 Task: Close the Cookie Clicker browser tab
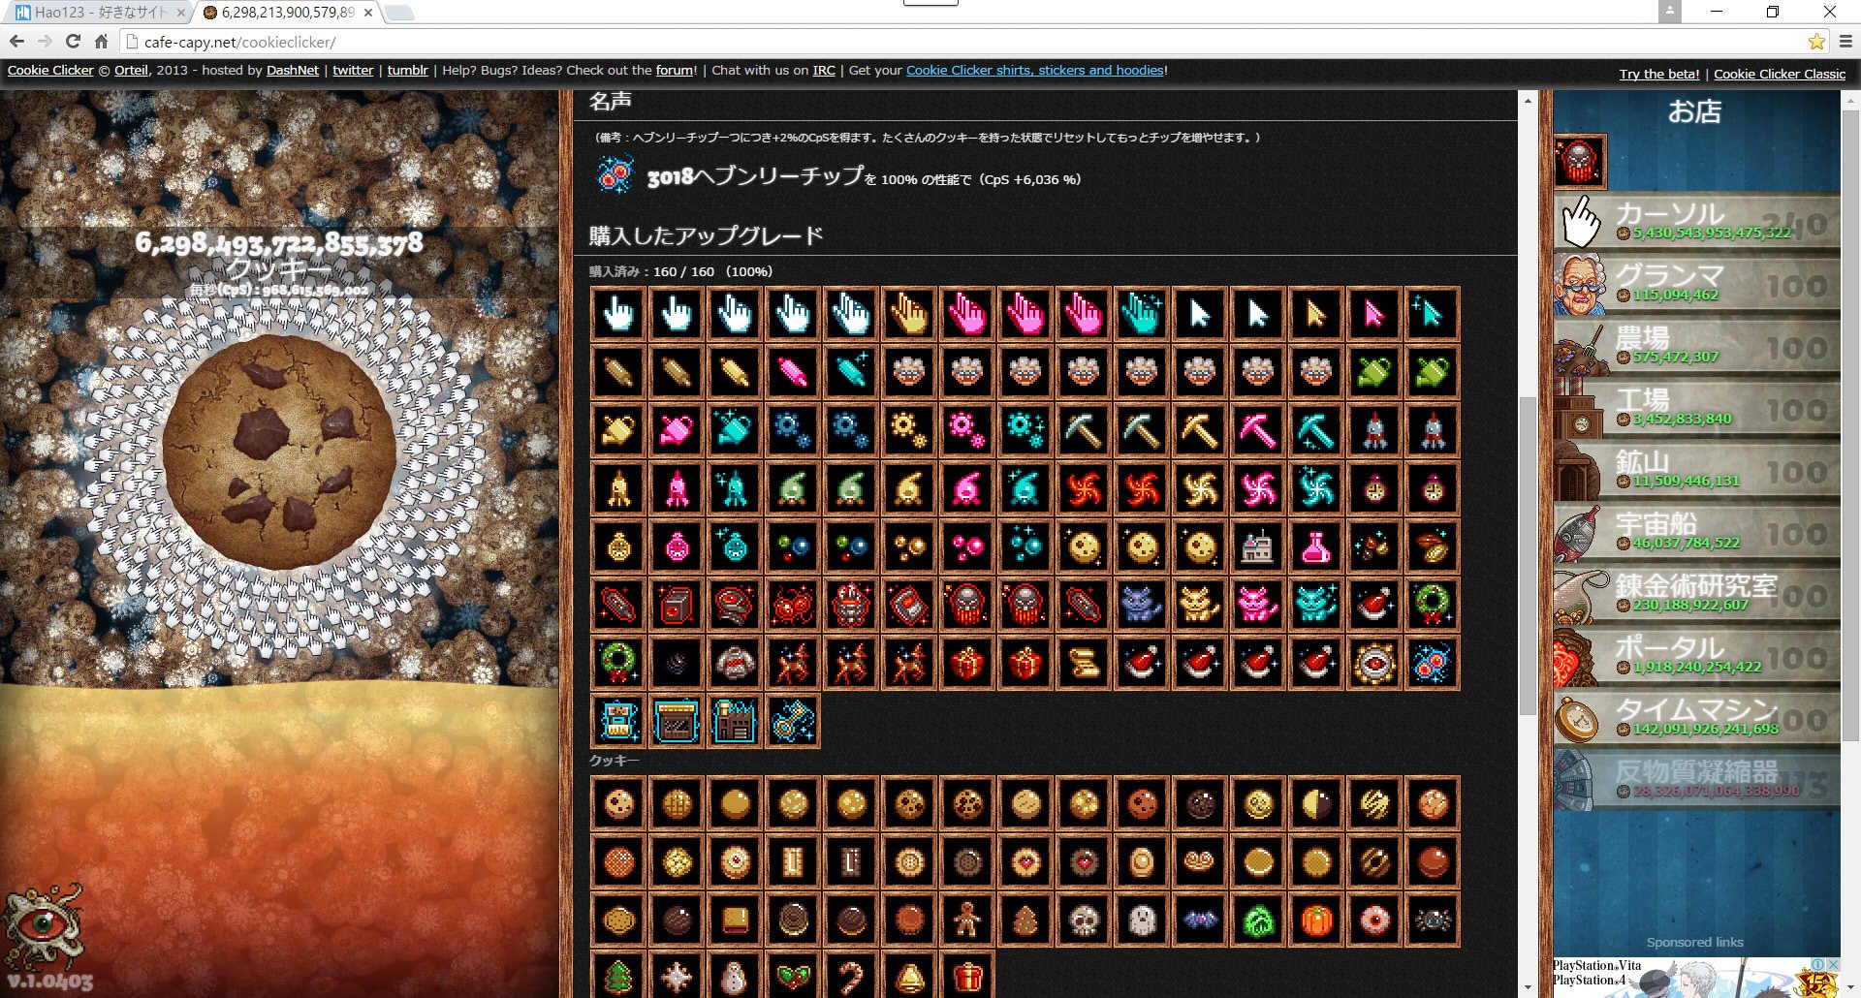coord(368,13)
